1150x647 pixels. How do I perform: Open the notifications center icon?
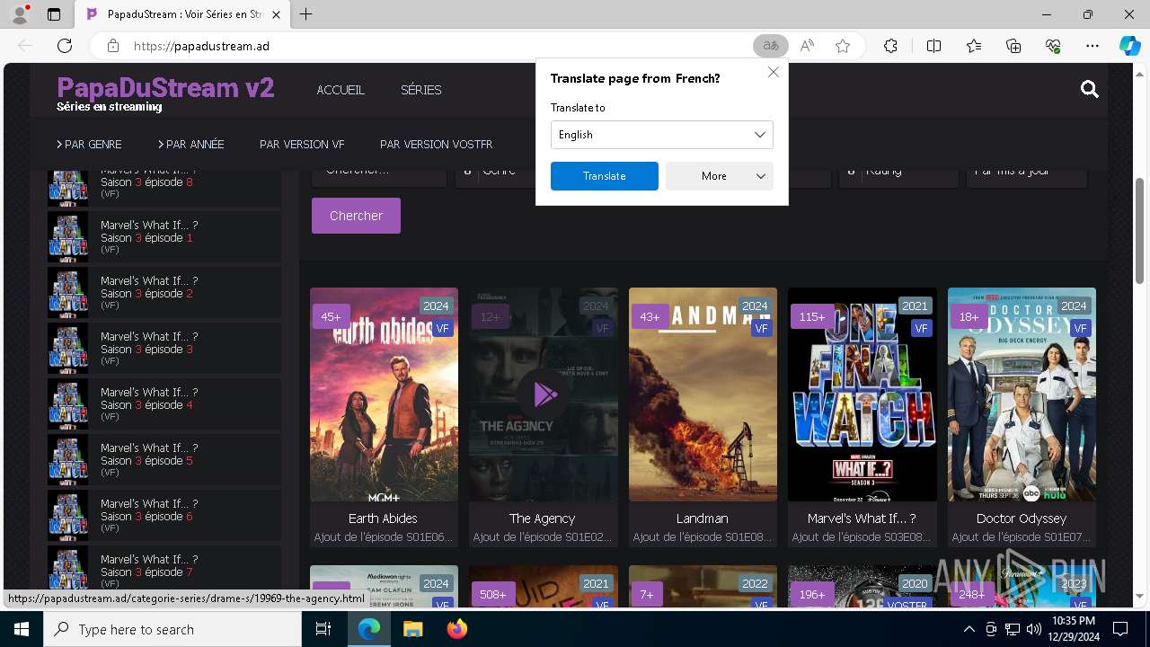tap(1120, 629)
